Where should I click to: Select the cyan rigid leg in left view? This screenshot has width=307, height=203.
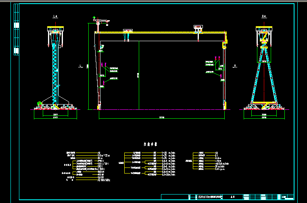[55, 73]
